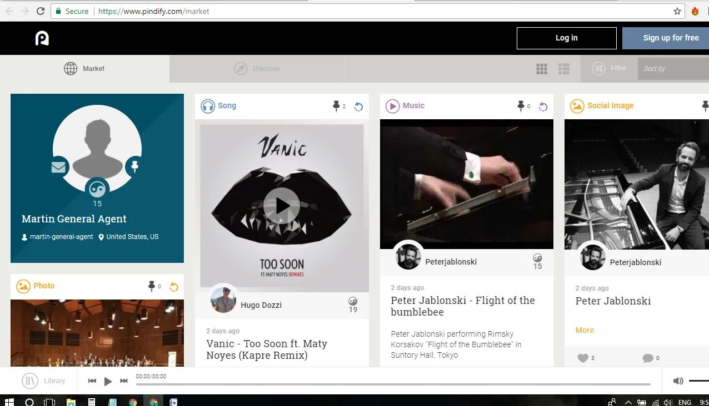Open the Windows Start menu
The width and height of the screenshot is (709, 406).
pos(9,402)
